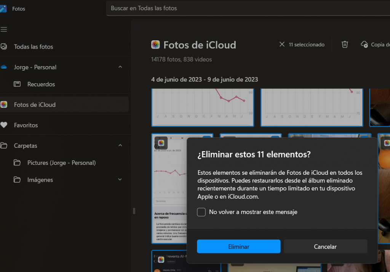Click the Todas las fotos picture icon
This screenshot has height=272, width=390.
[4, 47]
